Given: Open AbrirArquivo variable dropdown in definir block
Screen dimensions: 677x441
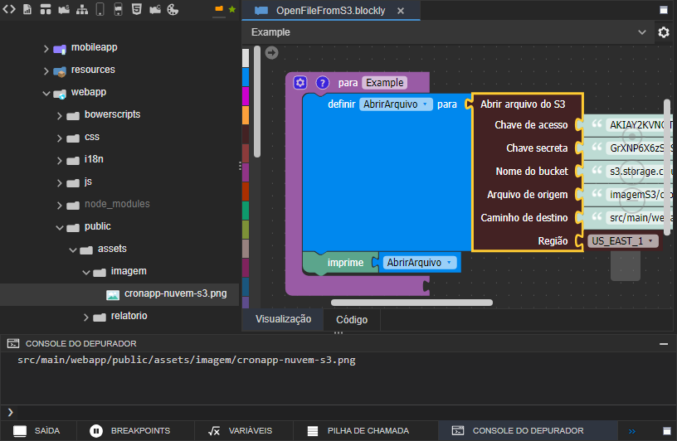Looking at the screenshot, I should 426,104.
